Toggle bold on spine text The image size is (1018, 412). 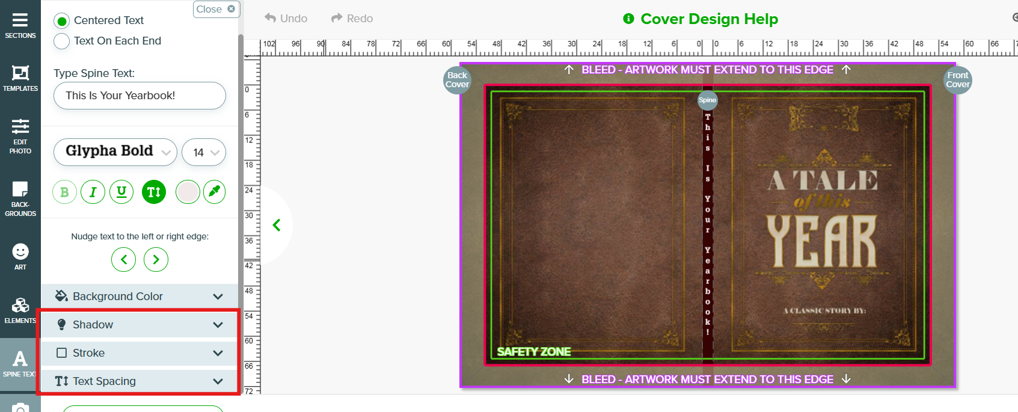tap(64, 192)
